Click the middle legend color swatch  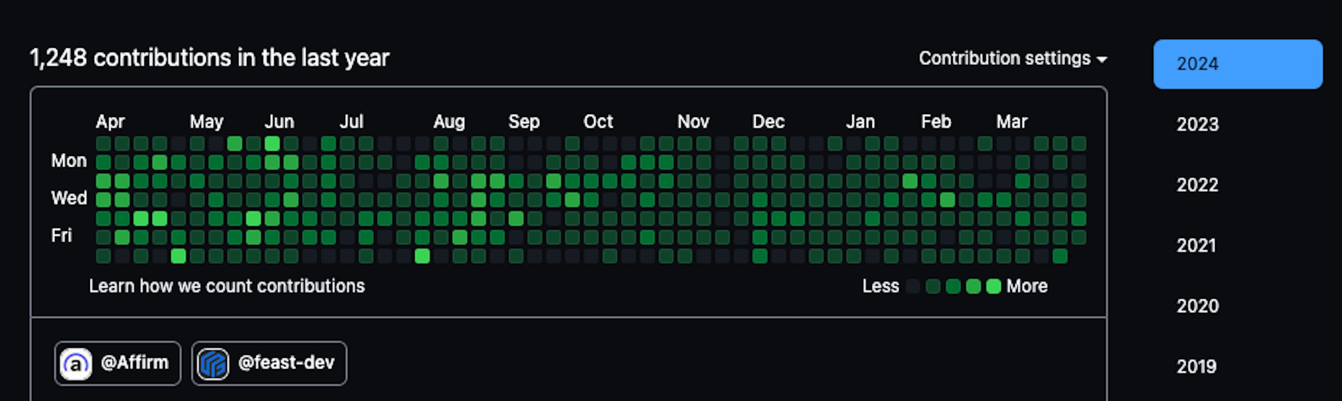tap(953, 287)
